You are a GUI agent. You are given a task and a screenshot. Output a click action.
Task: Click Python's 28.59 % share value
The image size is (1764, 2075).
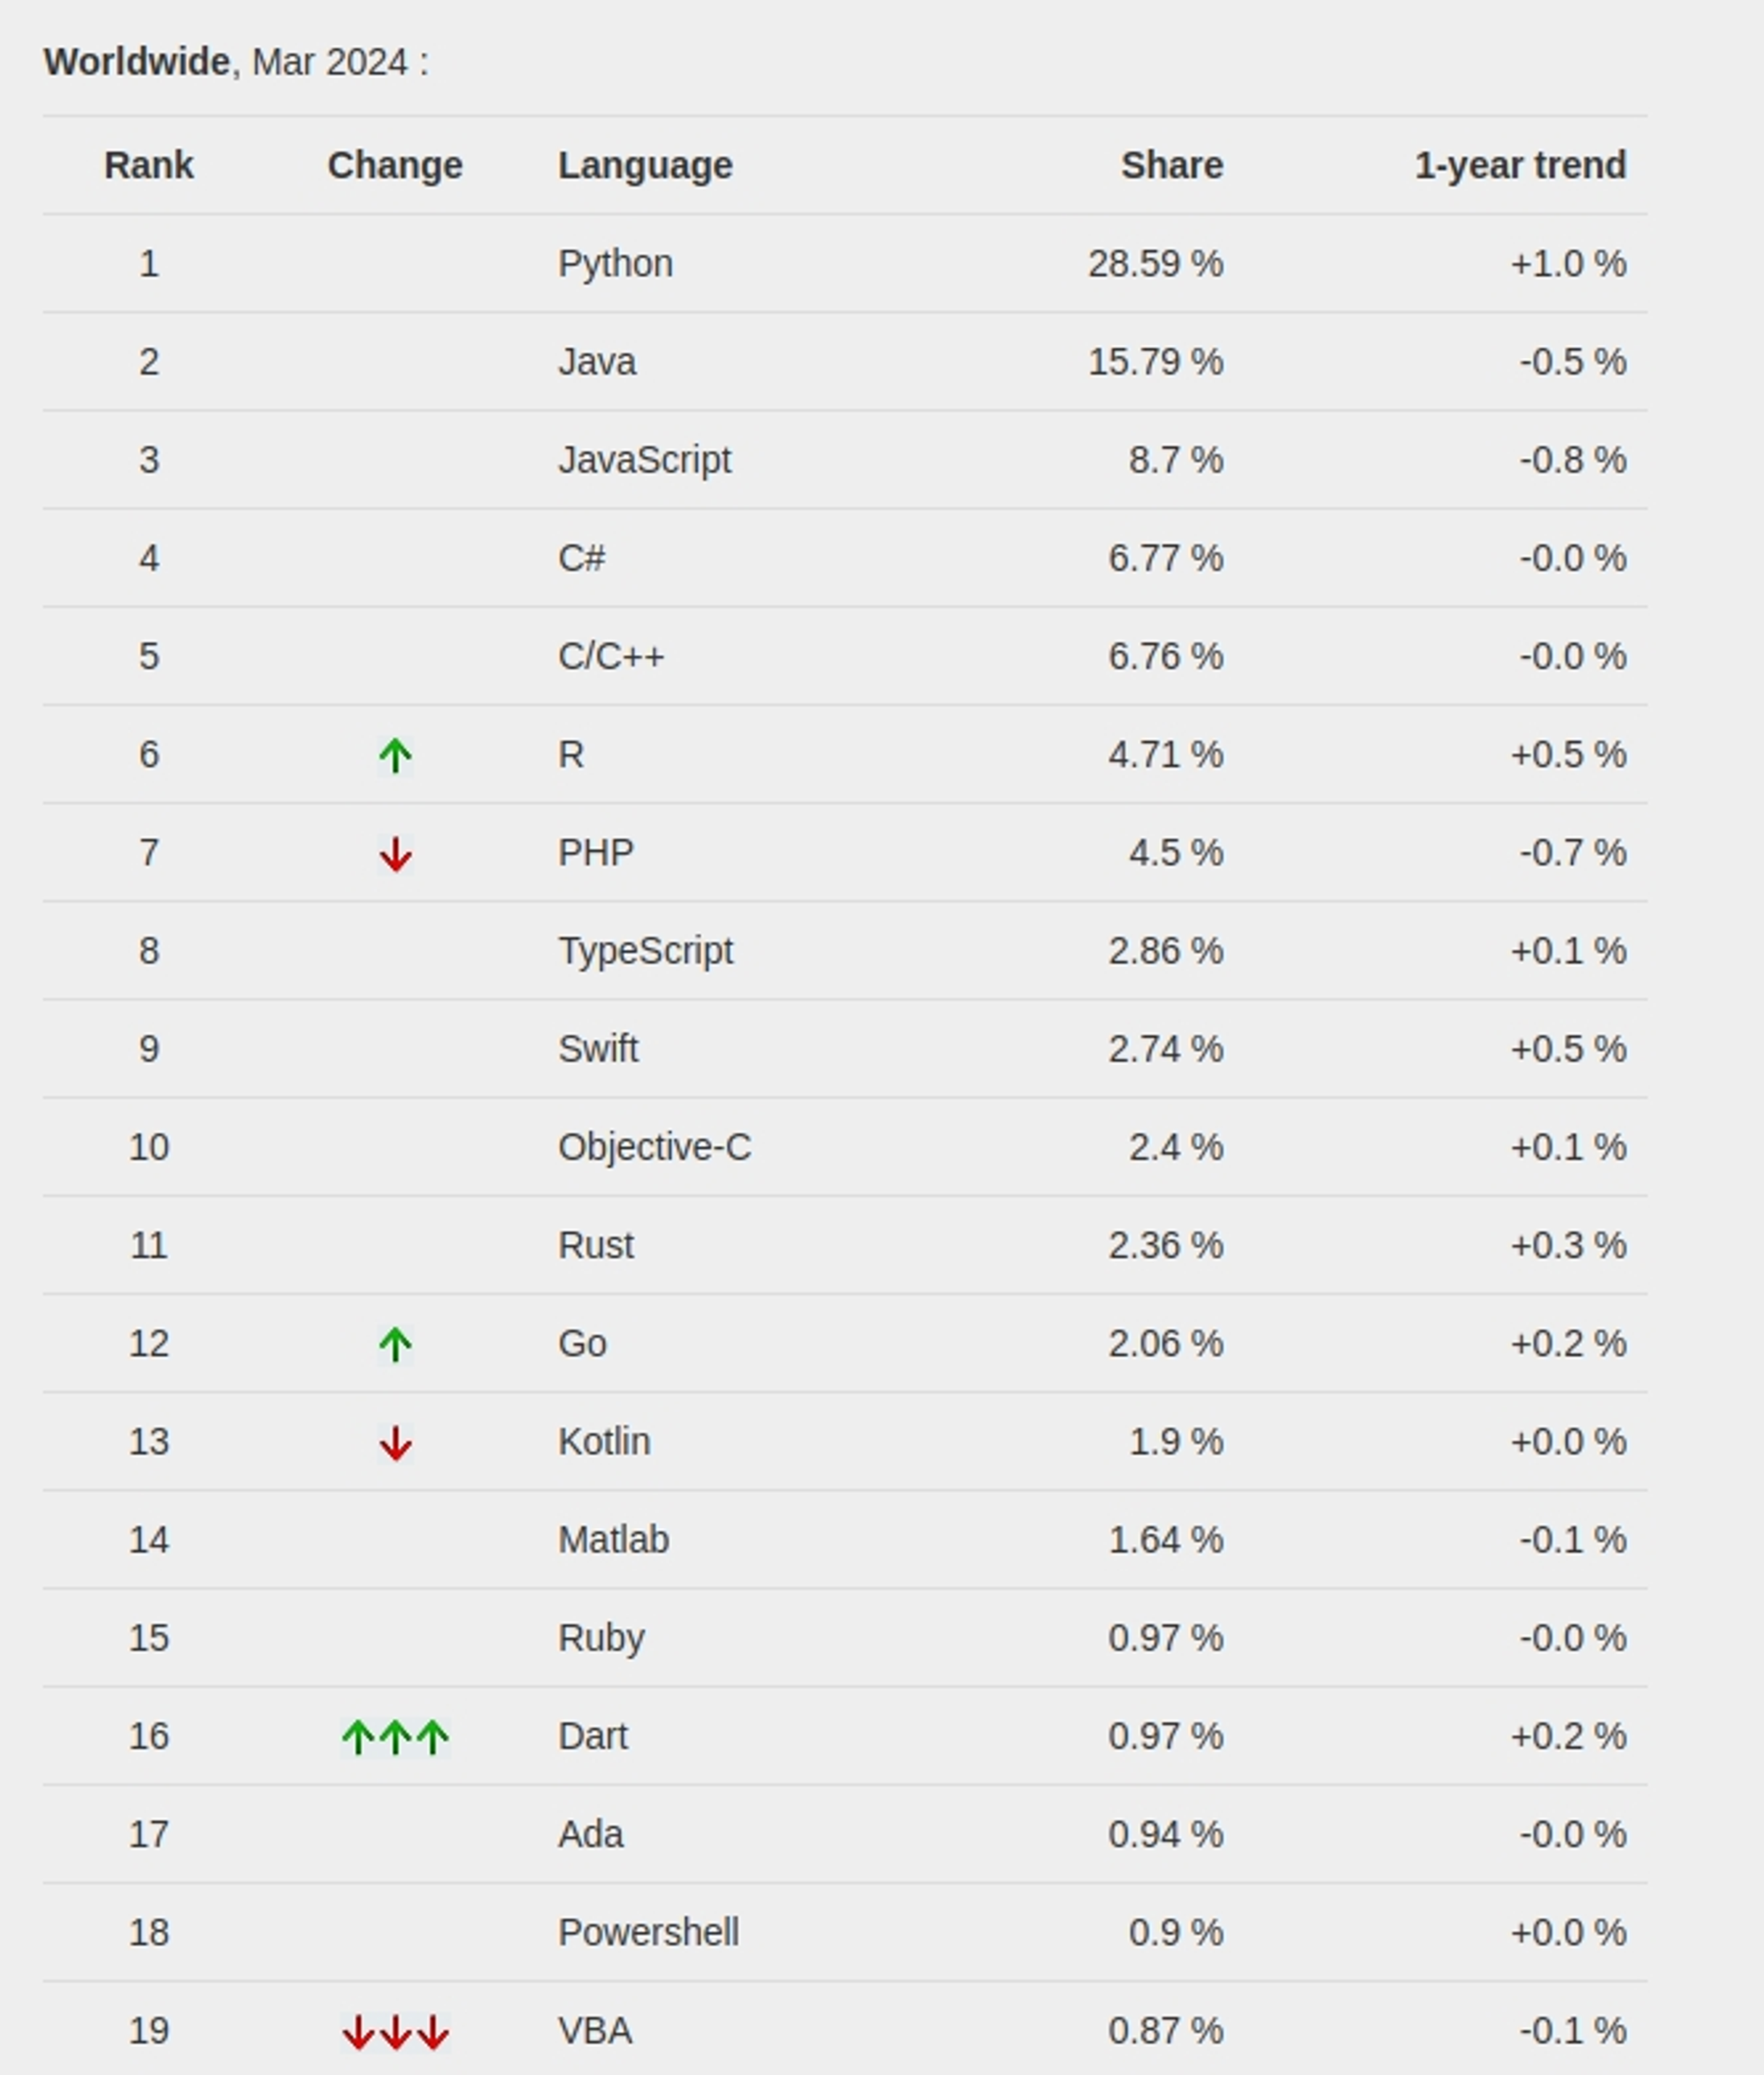point(1155,264)
